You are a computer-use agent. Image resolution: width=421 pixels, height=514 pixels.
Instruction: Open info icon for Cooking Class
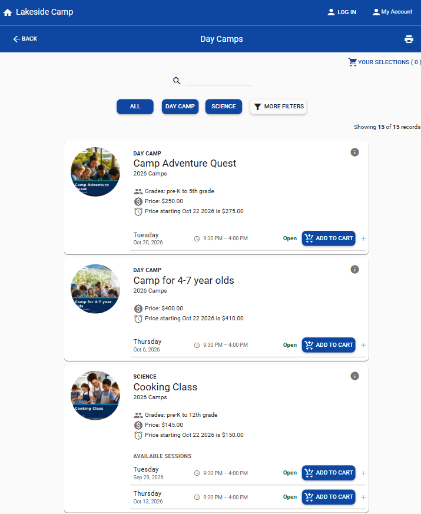tap(354, 376)
